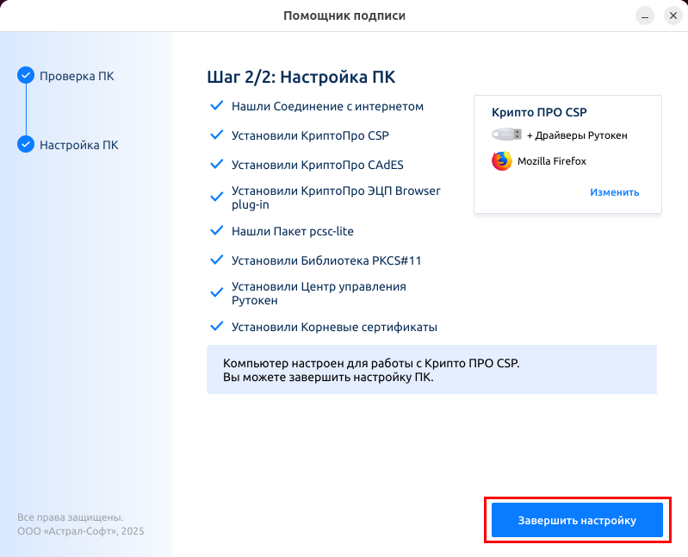Select the Настройка ПК step in sidebar
This screenshot has width=688, height=557.
pyautogui.click(x=79, y=145)
